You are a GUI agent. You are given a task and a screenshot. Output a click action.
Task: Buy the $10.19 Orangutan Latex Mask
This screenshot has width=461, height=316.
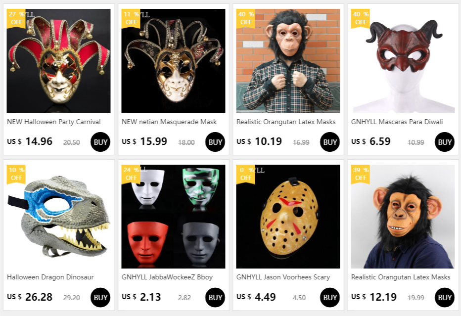point(330,142)
